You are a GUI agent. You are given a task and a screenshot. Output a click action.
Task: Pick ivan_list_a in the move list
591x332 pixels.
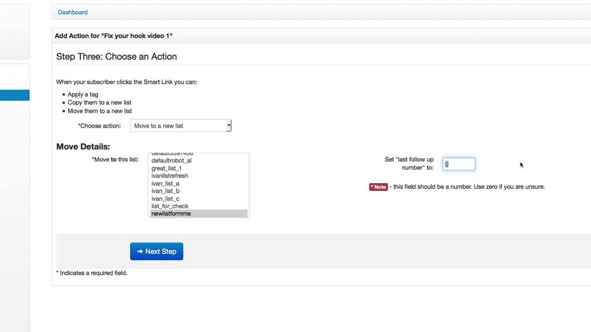pyautogui.click(x=165, y=184)
